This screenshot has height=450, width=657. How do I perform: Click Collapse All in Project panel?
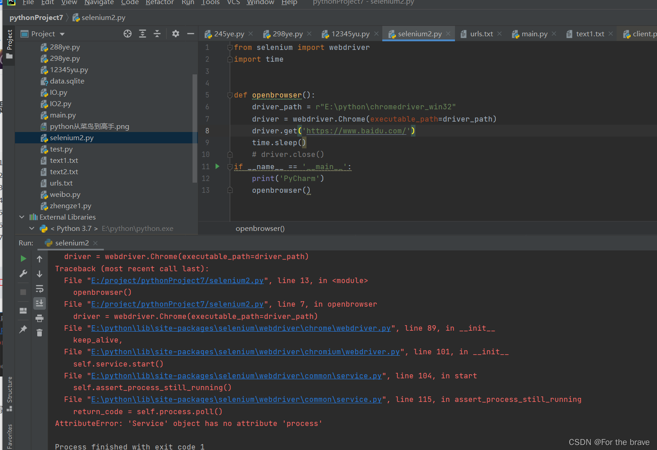pyautogui.click(x=157, y=34)
